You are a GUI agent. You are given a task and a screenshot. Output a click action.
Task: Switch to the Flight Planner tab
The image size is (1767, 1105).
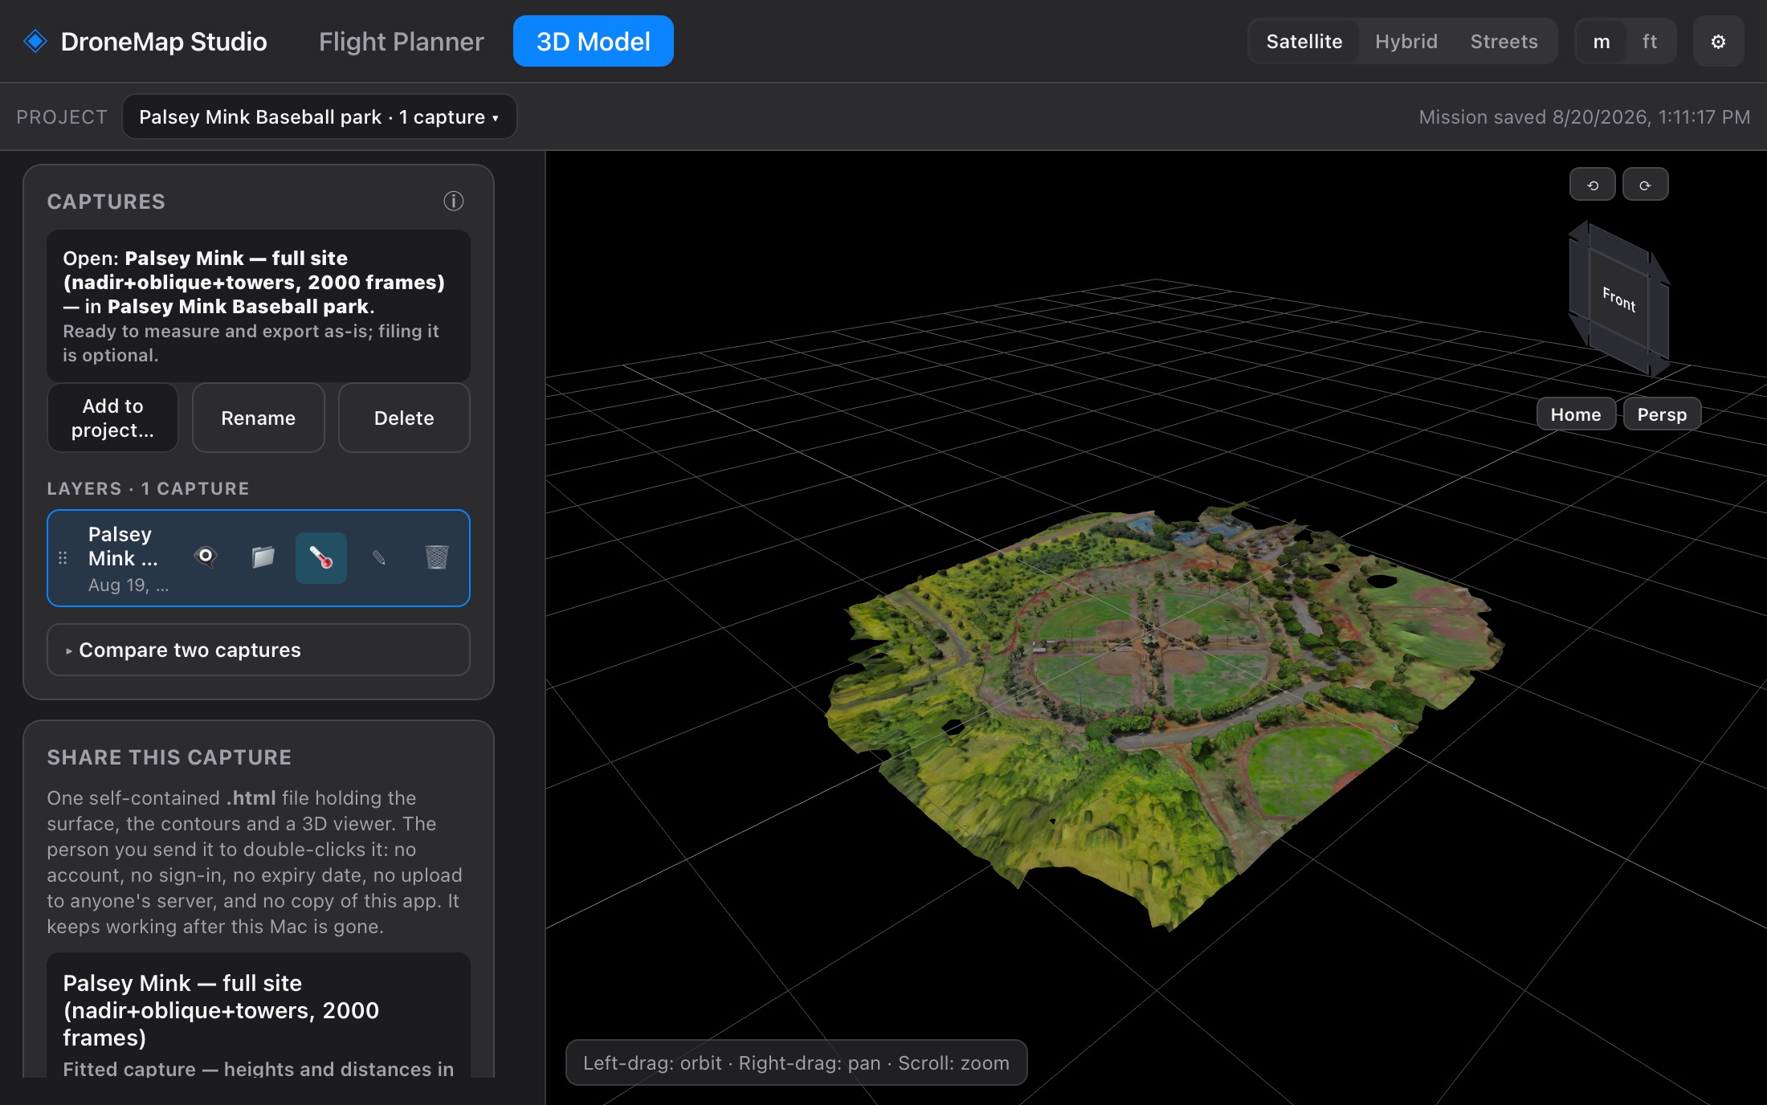click(401, 42)
